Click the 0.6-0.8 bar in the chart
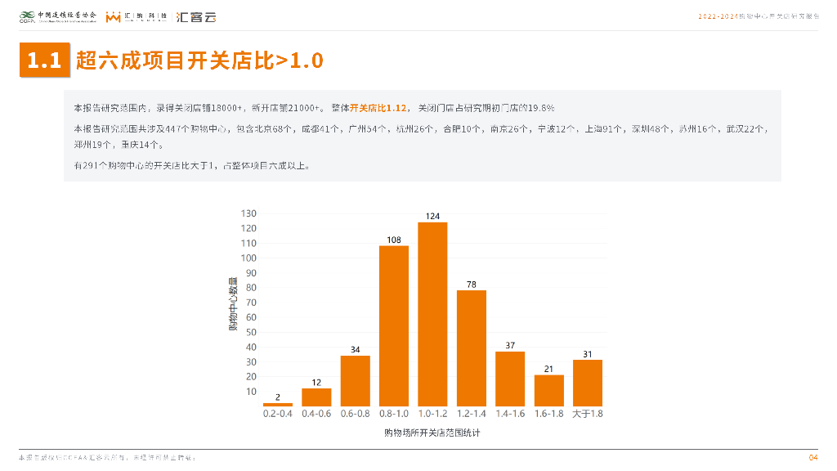Screen dimensions: 837x471 pos(356,381)
